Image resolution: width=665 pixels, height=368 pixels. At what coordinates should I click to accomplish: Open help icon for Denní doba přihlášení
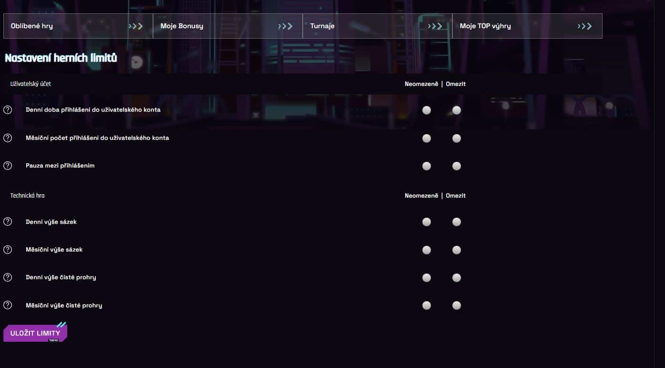tap(8, 110)
